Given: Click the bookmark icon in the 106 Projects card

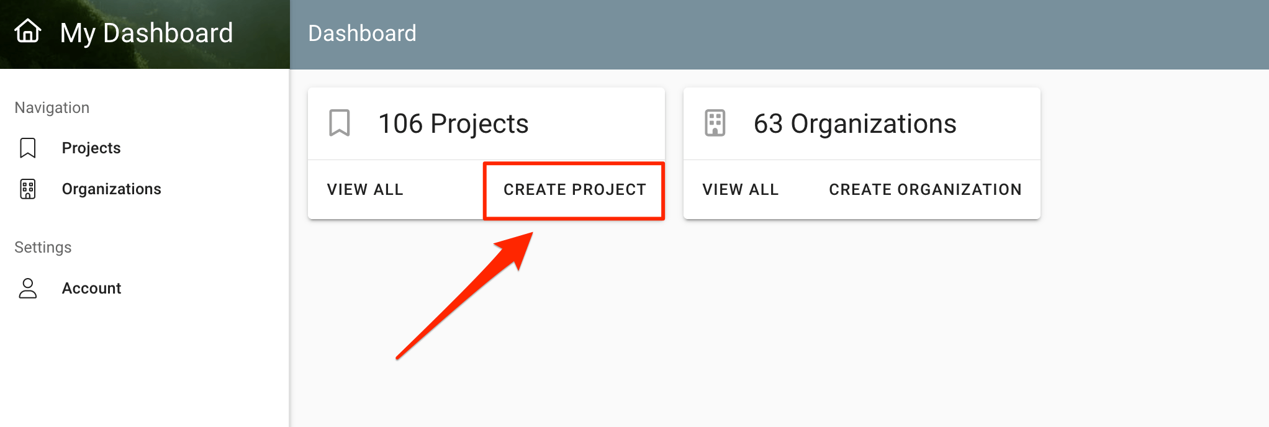Looking at the screenshot, I should tap(340, 123).
